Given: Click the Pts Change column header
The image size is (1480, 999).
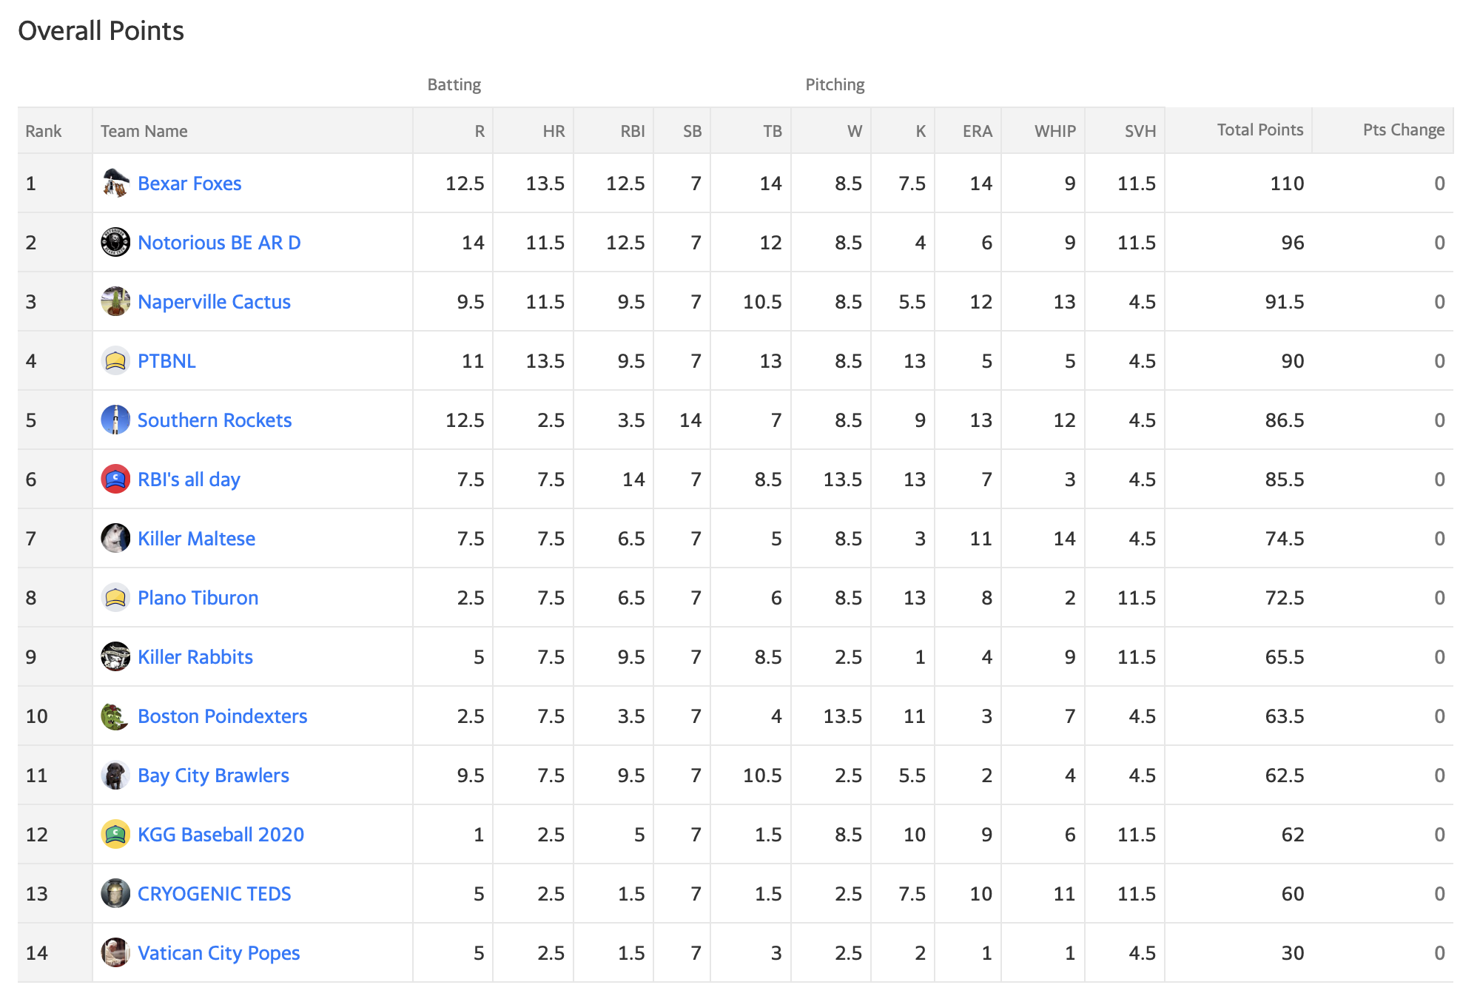Looking at the screenshot, I should coord(1404,129).
